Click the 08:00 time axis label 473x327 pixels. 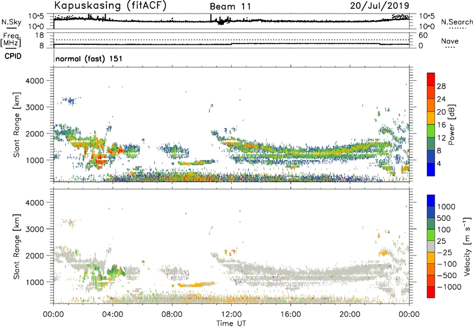point(172,315)
